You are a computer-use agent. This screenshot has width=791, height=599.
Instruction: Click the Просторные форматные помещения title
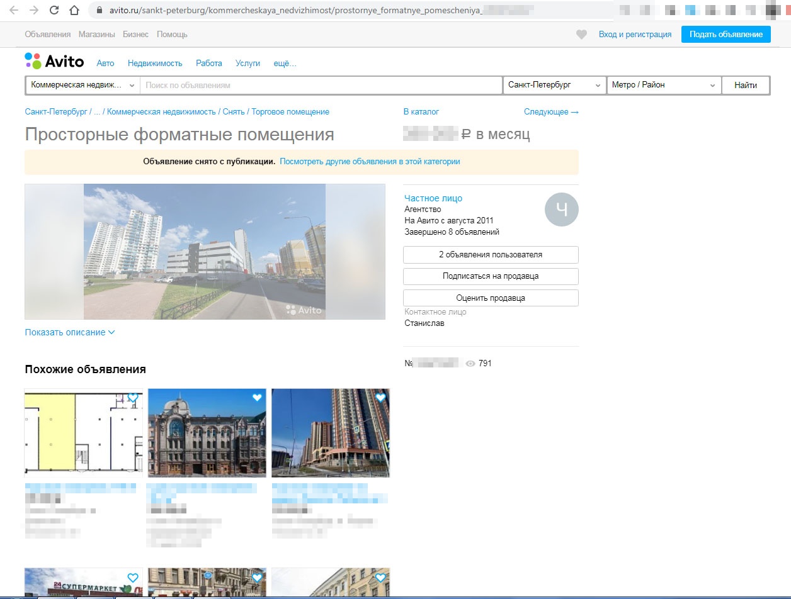179,135
